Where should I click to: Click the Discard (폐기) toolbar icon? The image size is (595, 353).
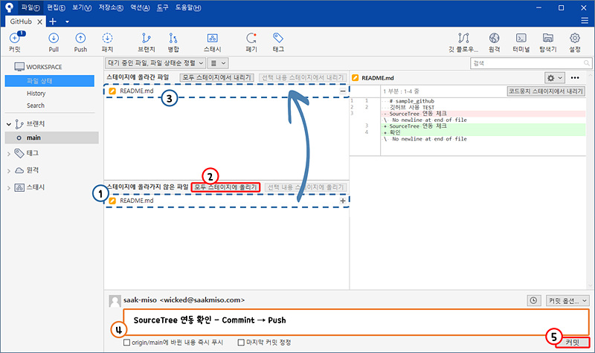(x=251, y=42)
